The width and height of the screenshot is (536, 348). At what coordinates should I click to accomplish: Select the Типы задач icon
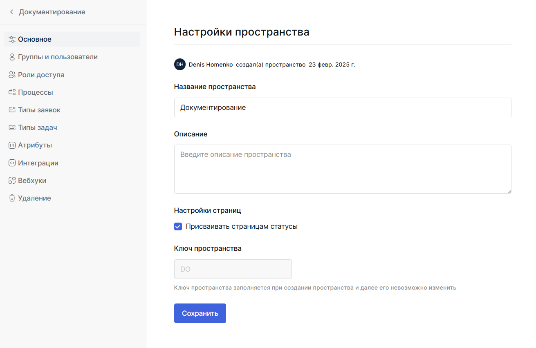tap(11, 127)
